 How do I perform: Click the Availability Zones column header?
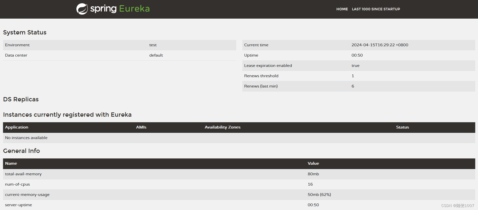tap(222, 127)
